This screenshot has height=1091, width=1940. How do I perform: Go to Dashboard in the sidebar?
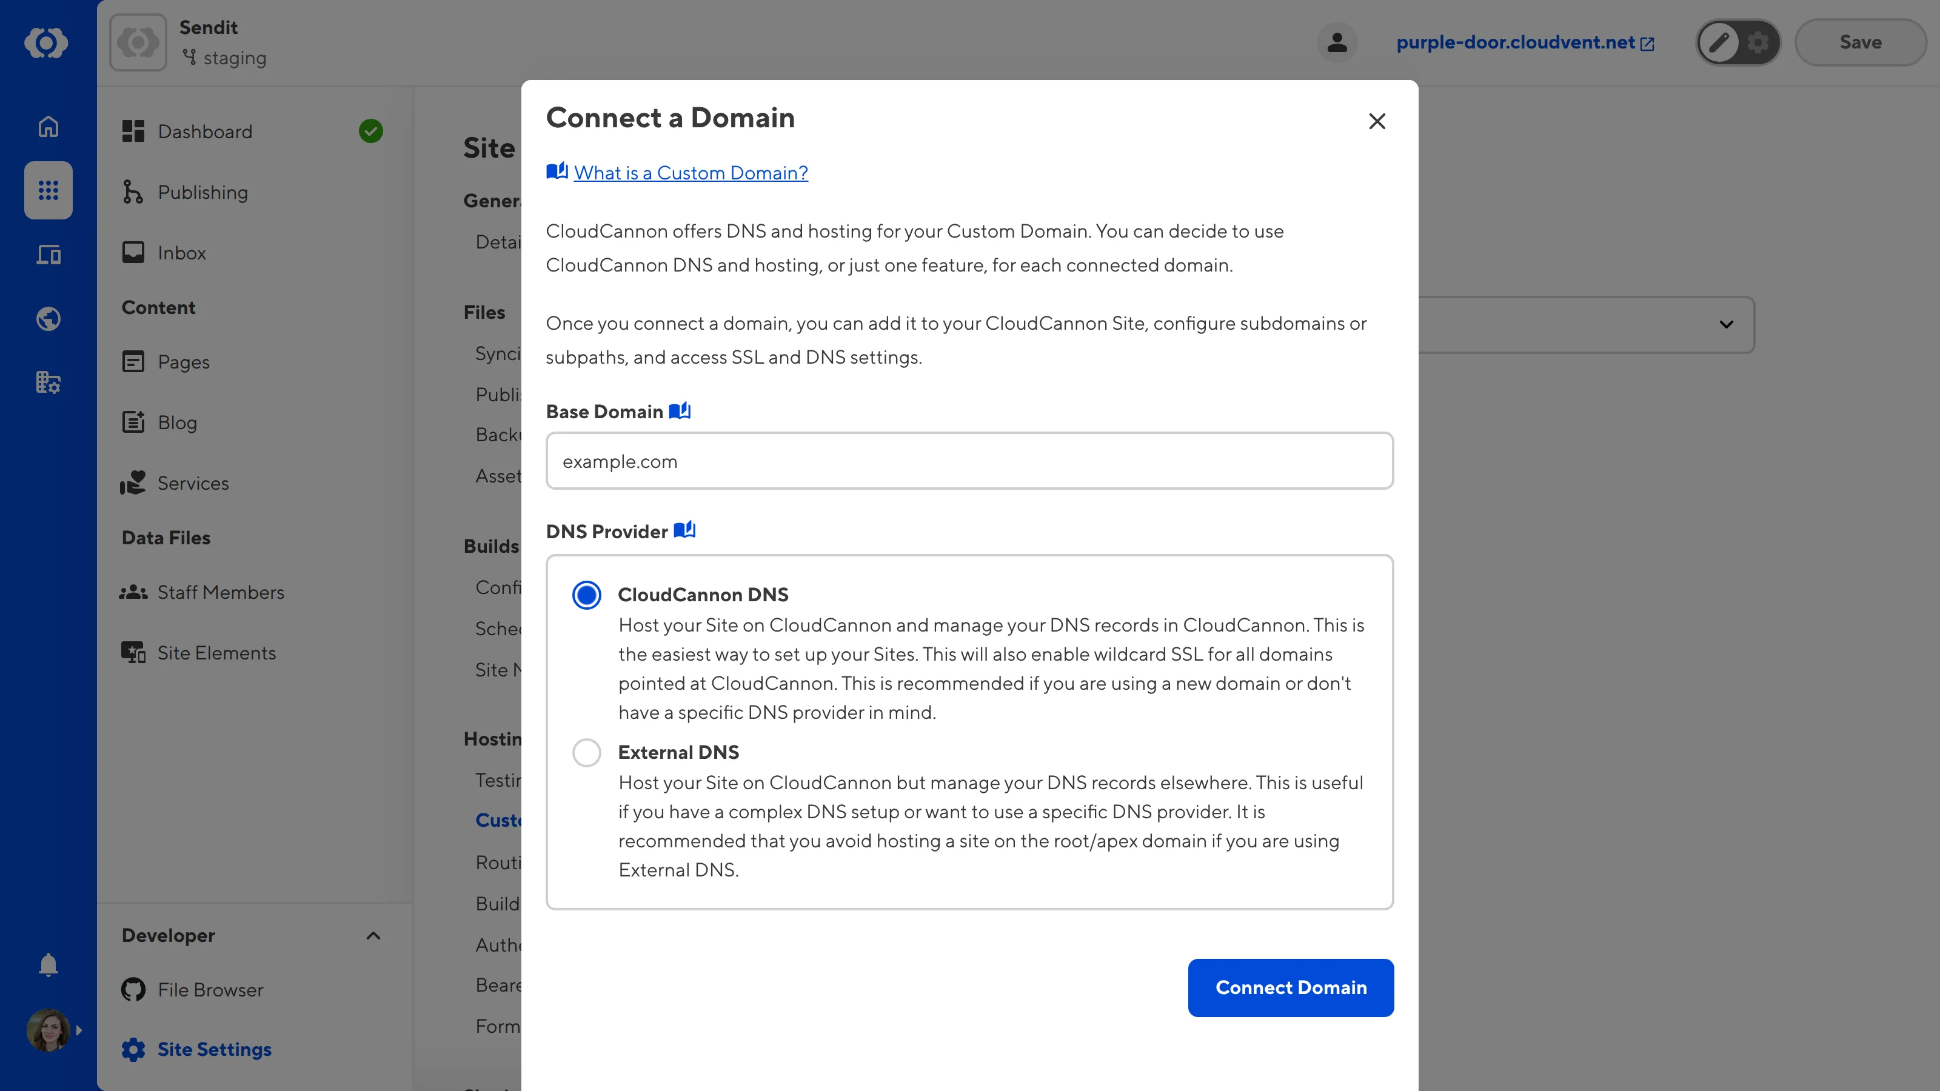(x=206, y=131)
